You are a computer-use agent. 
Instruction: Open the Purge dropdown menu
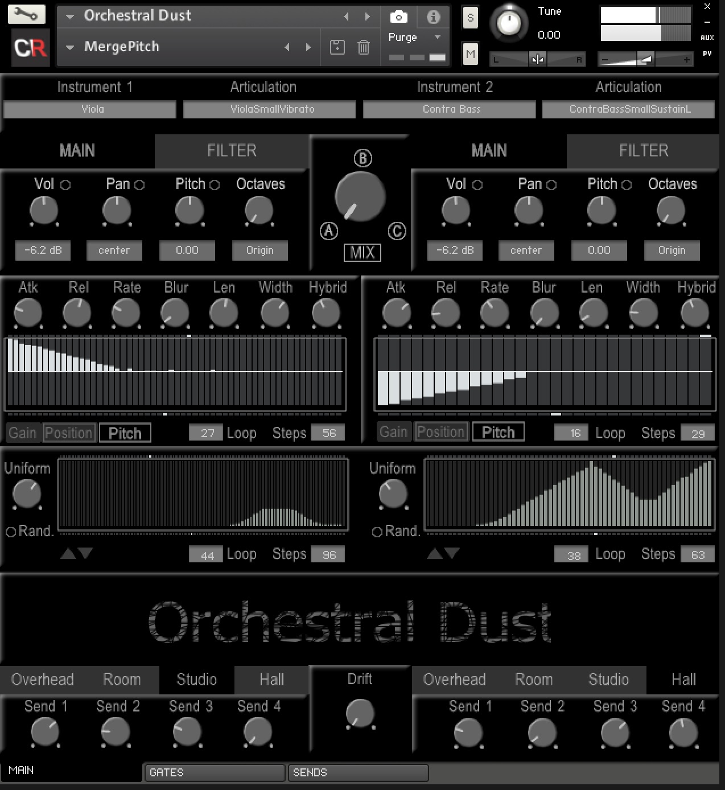pos(437,36)
